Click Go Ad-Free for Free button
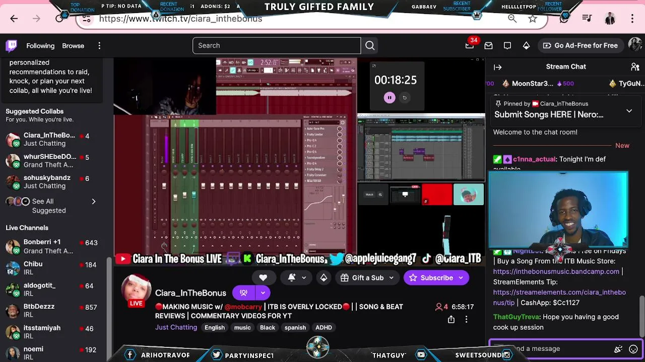 (x=580, y=46)
